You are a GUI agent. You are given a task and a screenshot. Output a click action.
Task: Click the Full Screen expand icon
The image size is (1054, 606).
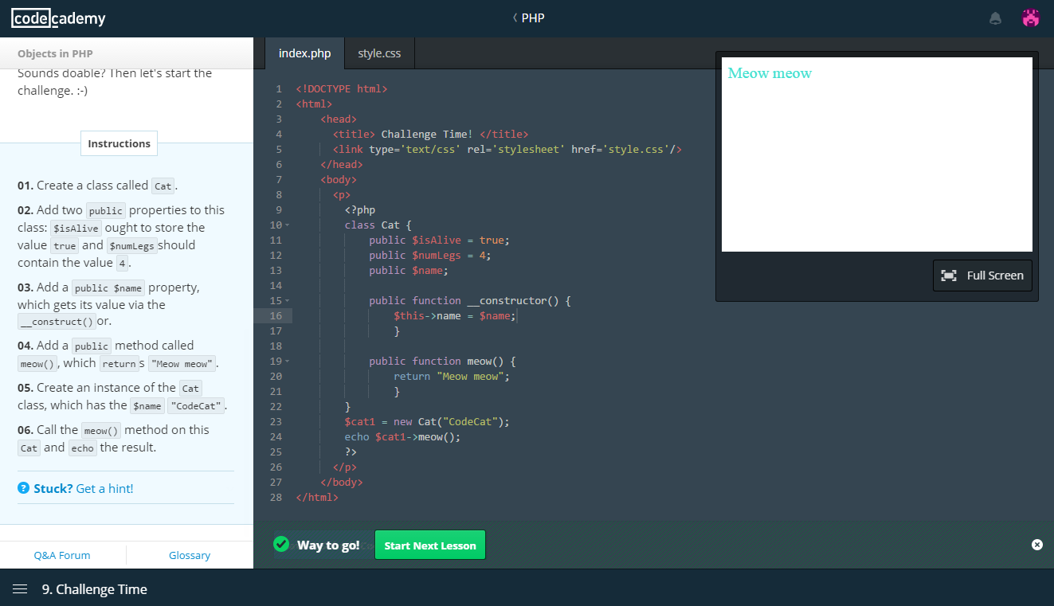(x=949, y=276)
